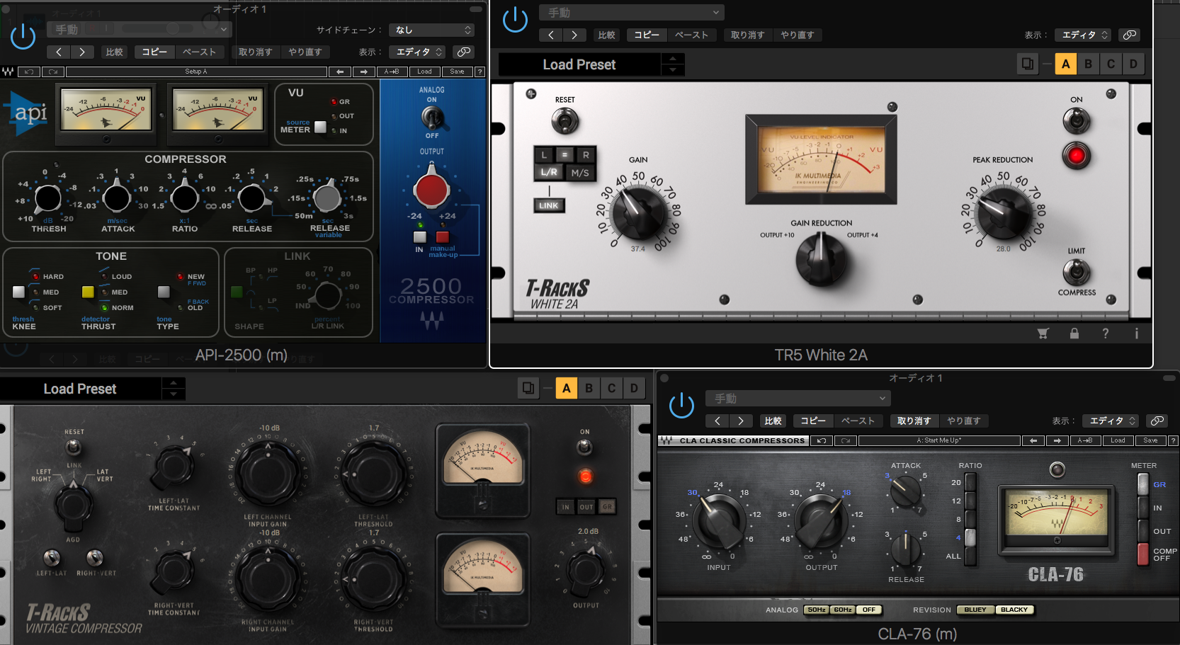
Task: Open White 2A 手動 preset dropdown
Action: click(x=631, y=13)
